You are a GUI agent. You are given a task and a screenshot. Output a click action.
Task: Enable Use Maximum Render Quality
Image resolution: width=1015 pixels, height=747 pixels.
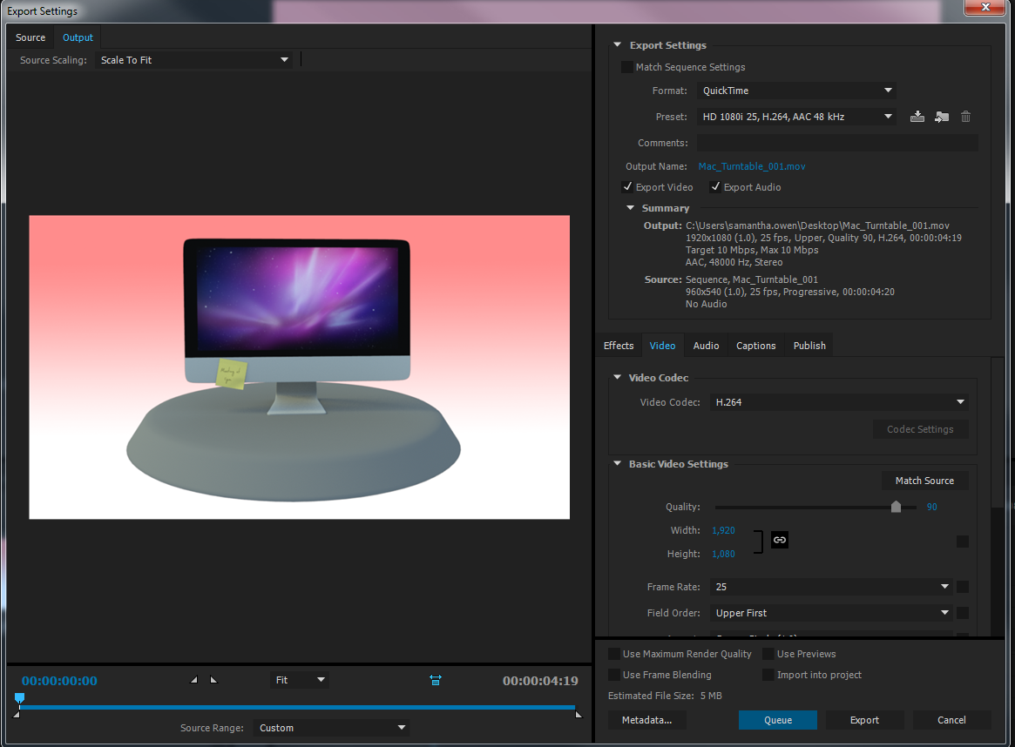[614, 653]
